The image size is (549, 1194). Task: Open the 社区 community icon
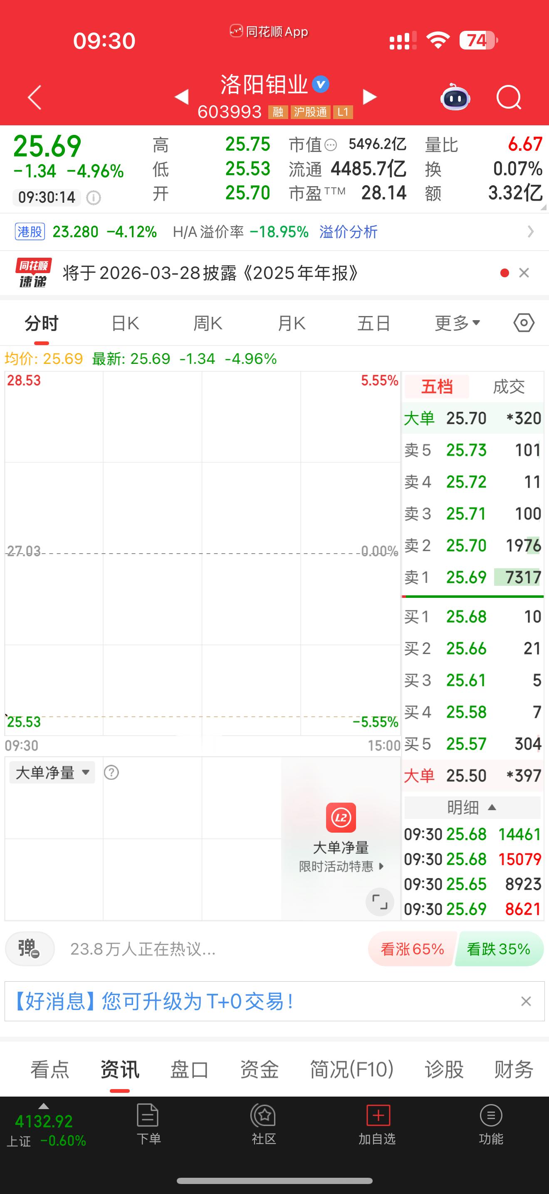pyautogui.click(x=264, y=1124)
